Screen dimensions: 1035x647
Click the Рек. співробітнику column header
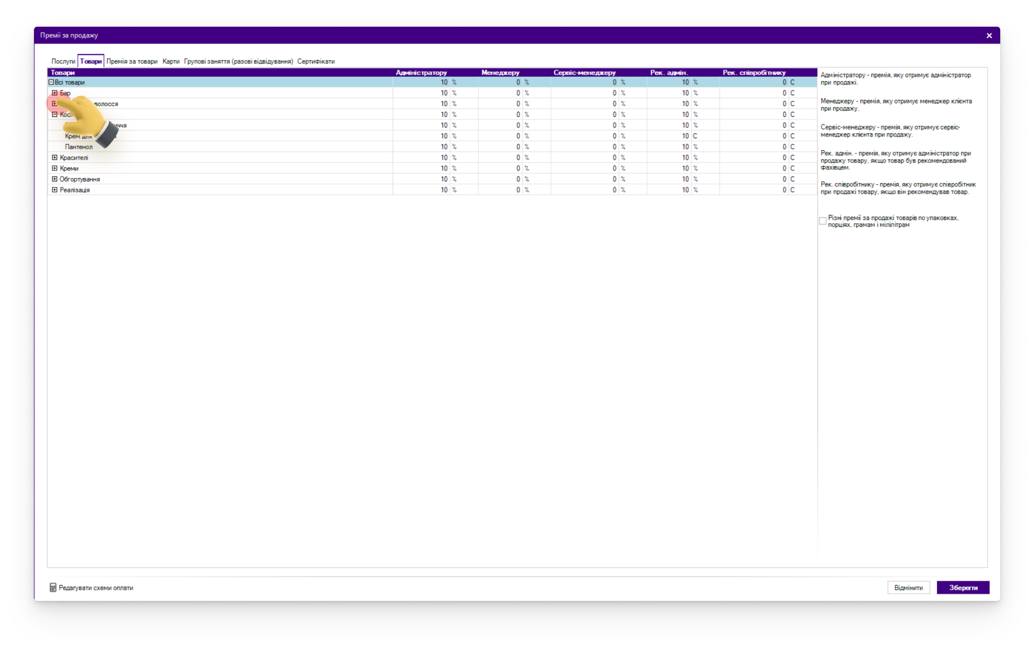tap(754, 72)
